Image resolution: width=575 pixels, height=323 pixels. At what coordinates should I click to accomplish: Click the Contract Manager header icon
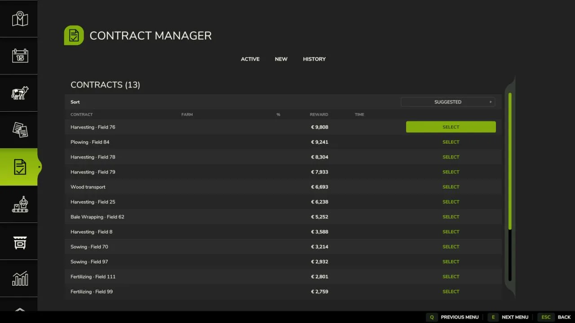click(74, 35)
